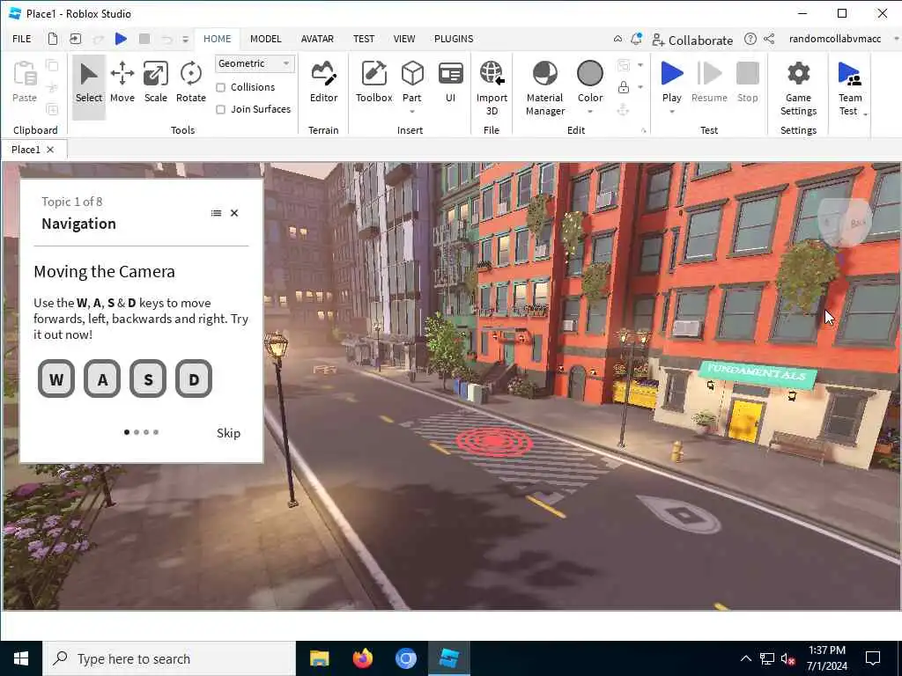
Task: Click the Resume test button
Action: tap(709, 84)
